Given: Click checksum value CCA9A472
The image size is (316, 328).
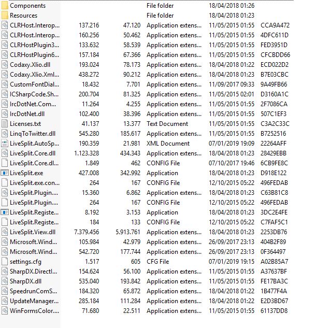Looking at the screenshot, I should (x=275, y=25).
